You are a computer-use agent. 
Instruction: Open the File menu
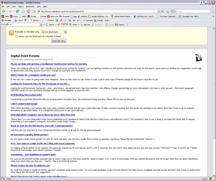pos(3,6)
